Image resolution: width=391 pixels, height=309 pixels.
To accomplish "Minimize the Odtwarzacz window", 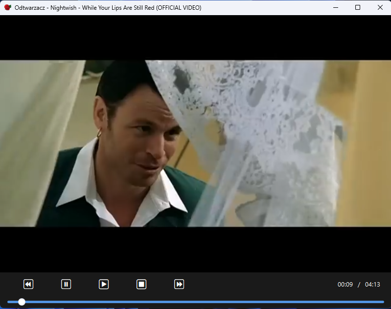I will 336,7.
